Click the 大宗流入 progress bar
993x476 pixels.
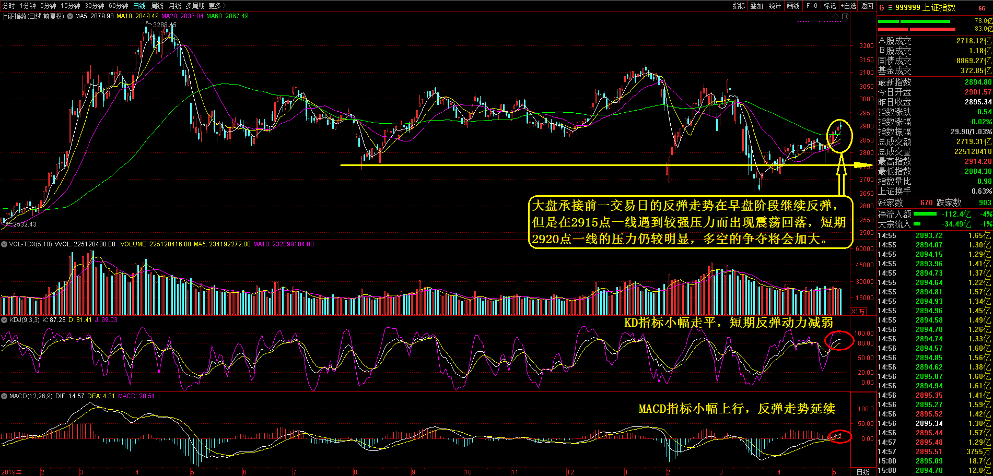pyautogui.click(x=917, y=224)
